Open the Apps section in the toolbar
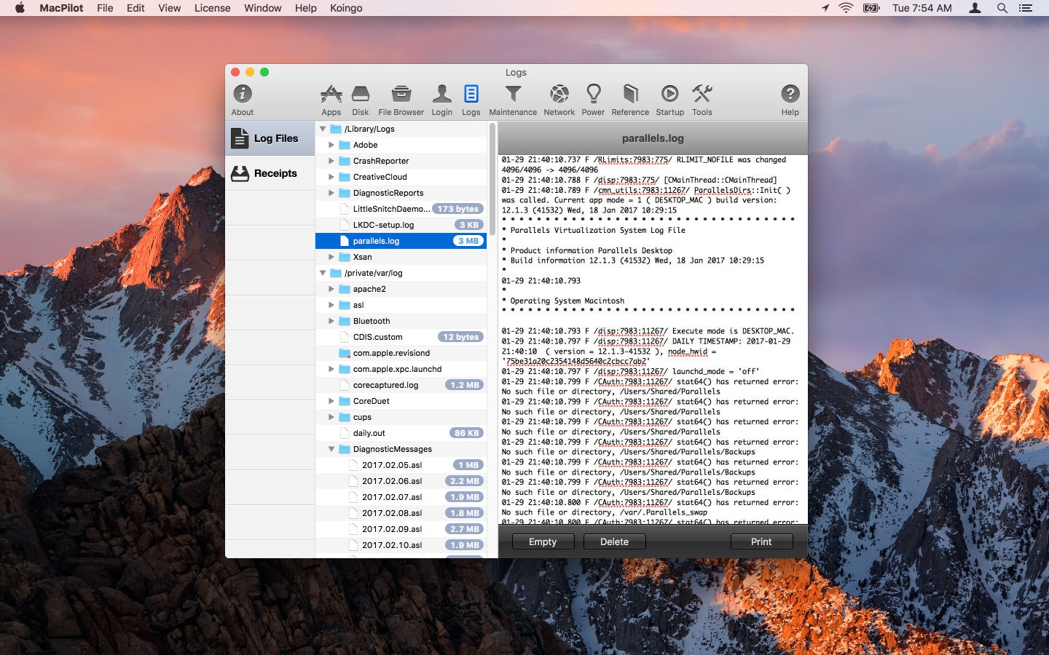This screenshot has height=655, width=1049. pos(331,98)
